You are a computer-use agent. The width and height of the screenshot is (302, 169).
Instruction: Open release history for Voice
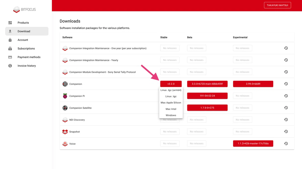coord(286,144)
